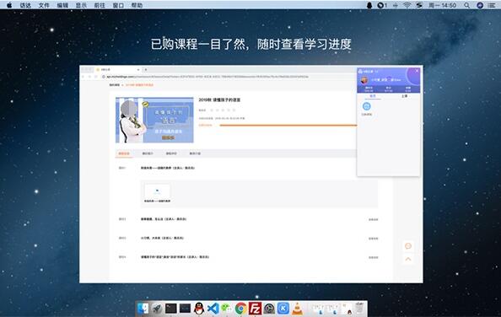Click the orange learning progress bar
Viewport: 501px width, 317px height.
coord(288,126)
